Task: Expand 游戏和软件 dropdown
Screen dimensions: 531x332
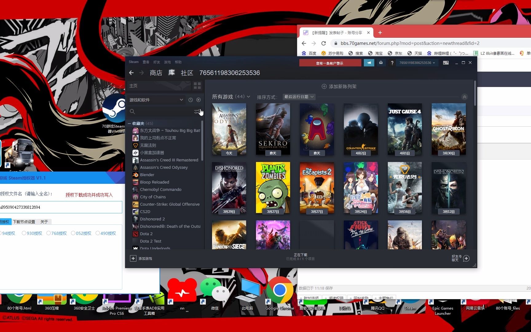Action: click(156, 100)
